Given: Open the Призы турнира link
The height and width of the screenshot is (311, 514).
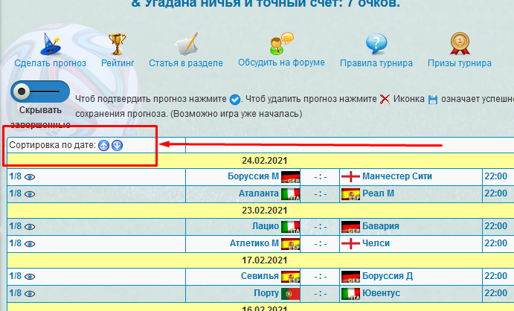Looking at the screenshot, I should coord(460,63).
